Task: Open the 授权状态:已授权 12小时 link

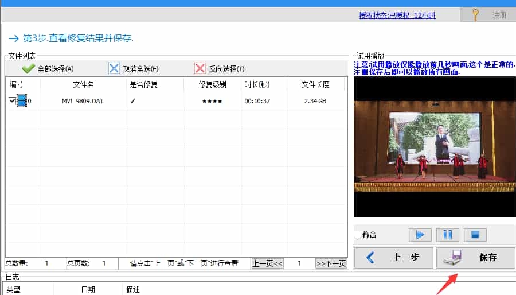Action: pyautogui.click(x=397, y=15)
